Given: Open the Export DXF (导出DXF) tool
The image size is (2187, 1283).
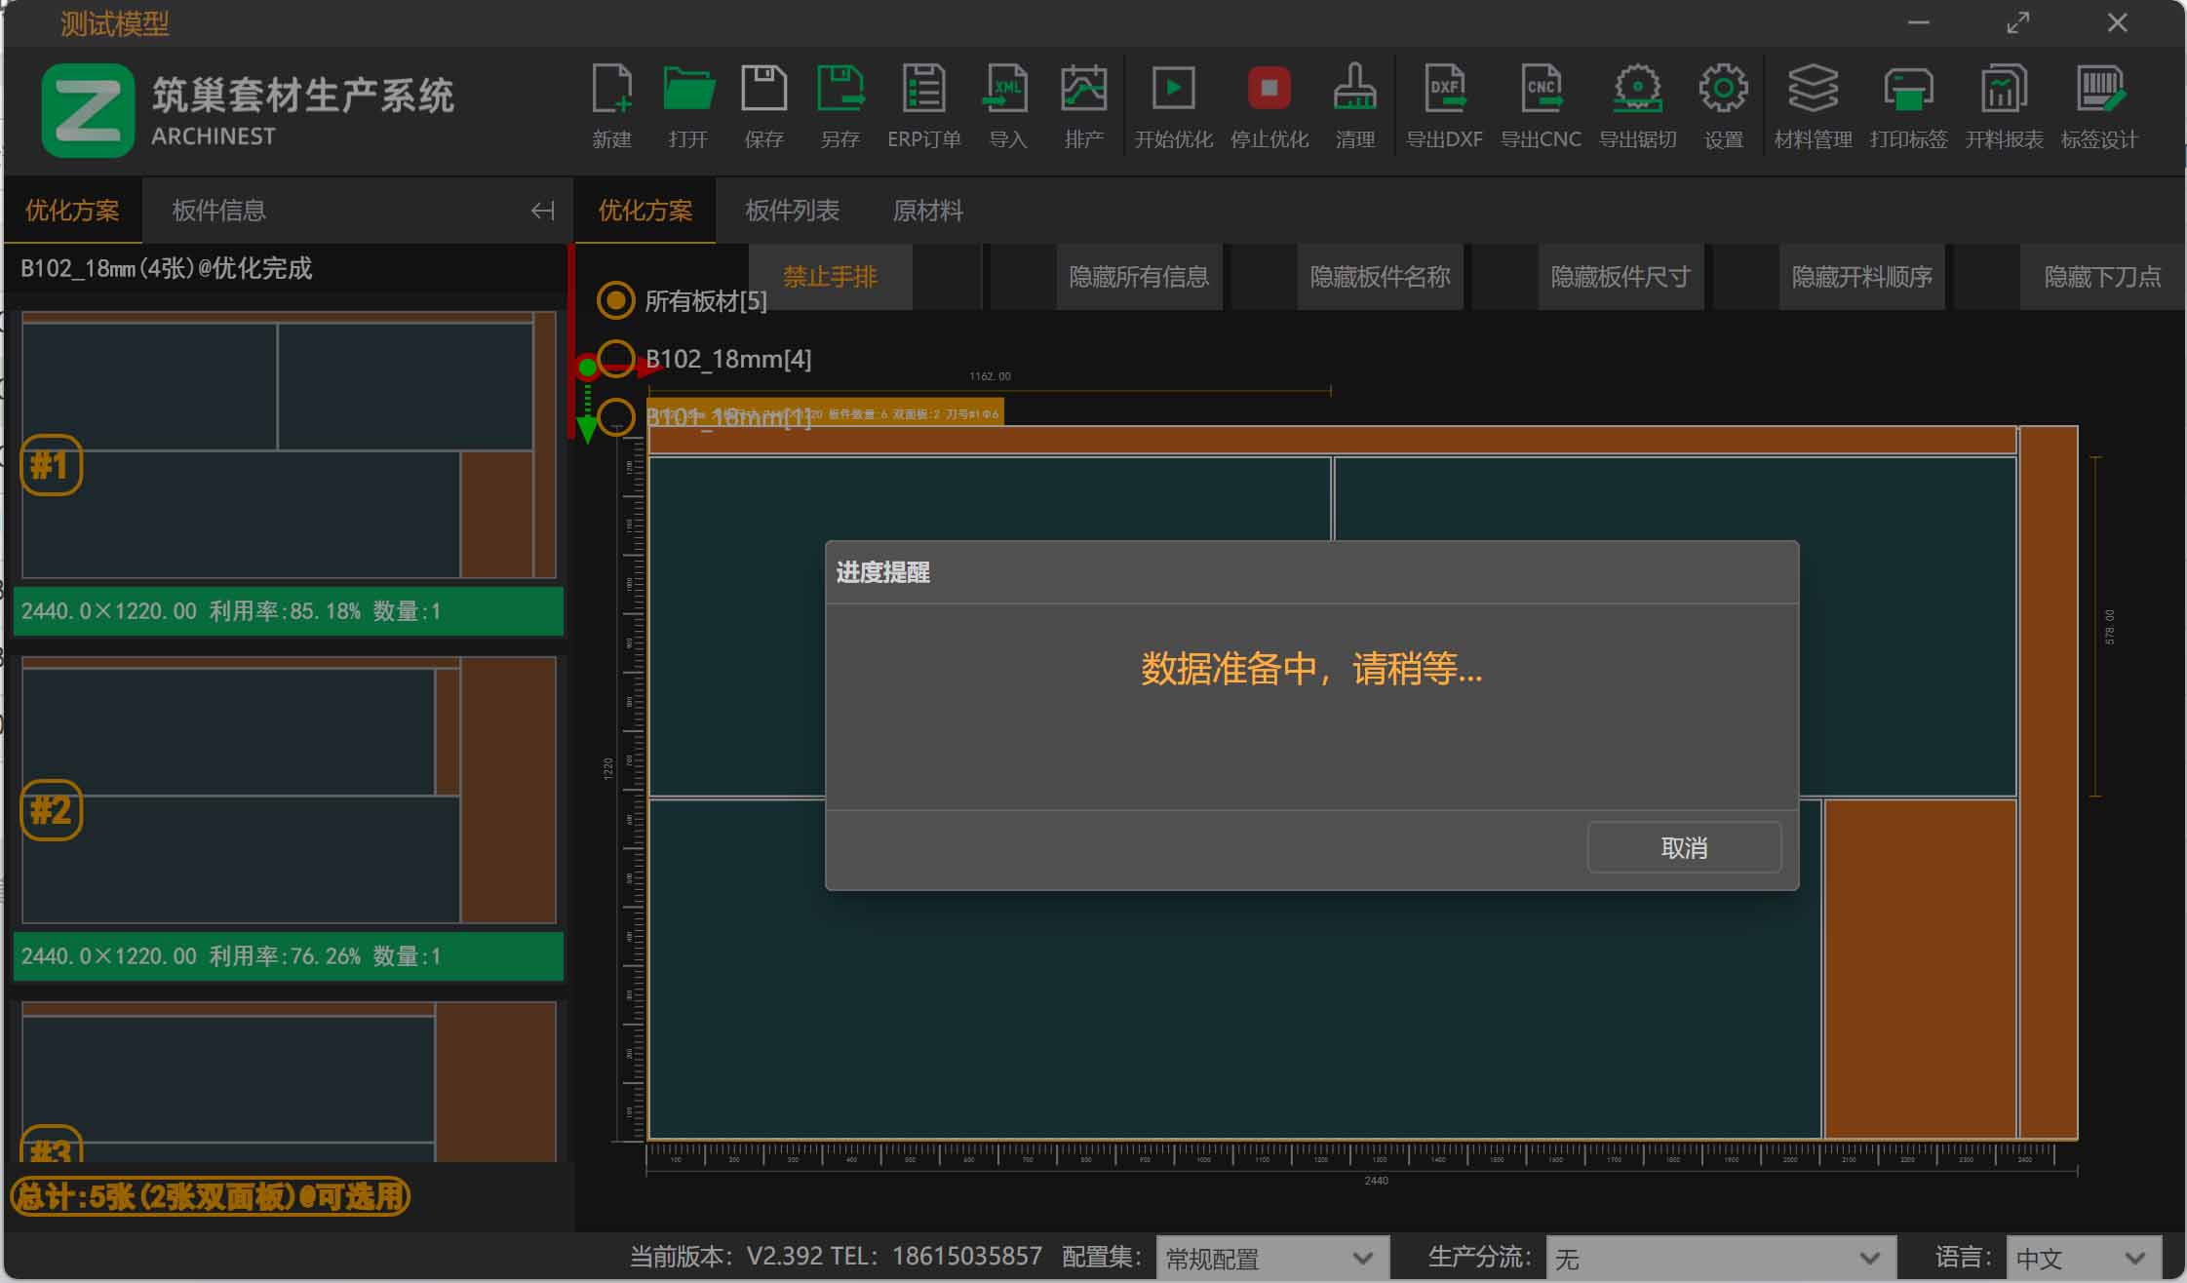Looking at the screenshot, I should click(1444, 90).
